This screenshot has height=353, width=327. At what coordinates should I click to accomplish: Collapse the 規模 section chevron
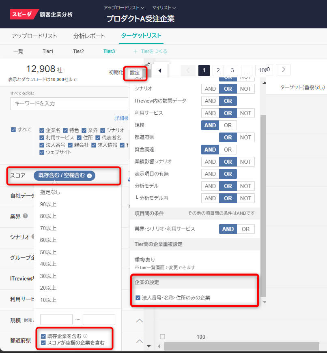tap(139, 320)
